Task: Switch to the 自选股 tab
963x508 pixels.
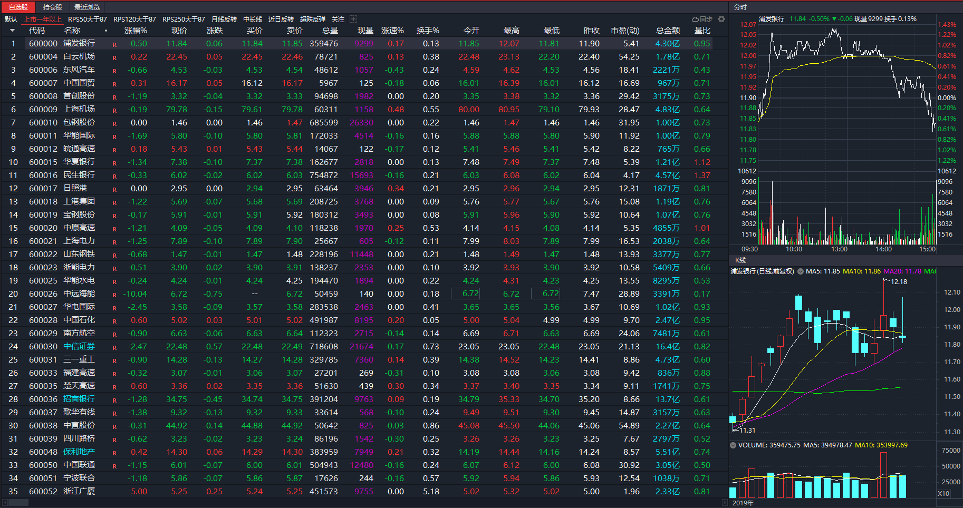Action: coord(18,7)
